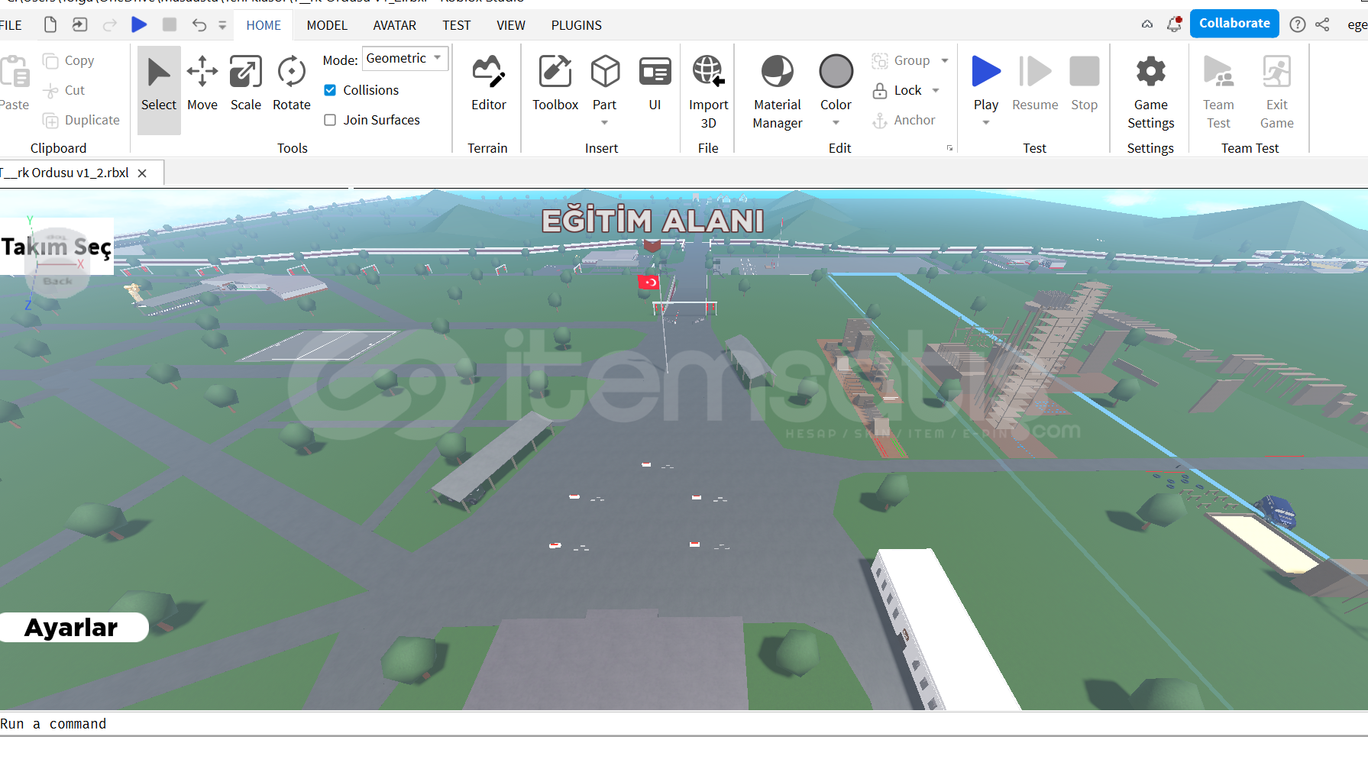Open the Mode Geometric dropdown
This screenshot has width=1368, height=769.
(x=404, y=59)
